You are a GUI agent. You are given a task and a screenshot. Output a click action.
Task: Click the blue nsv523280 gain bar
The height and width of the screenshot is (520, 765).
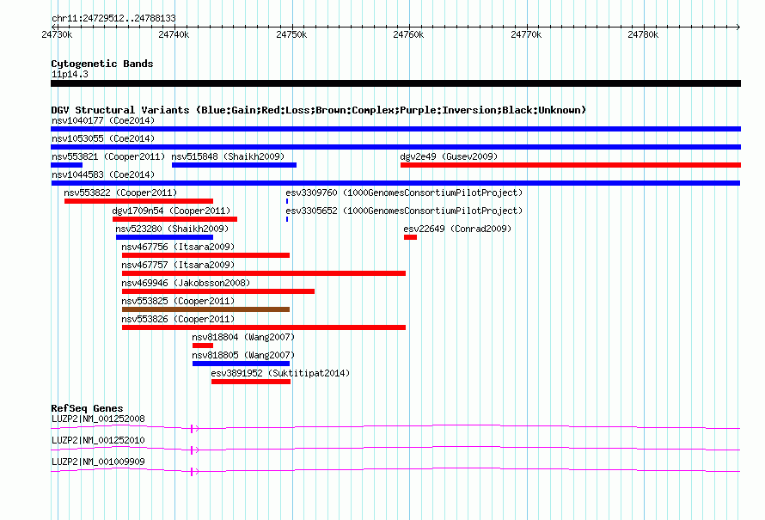164,237
